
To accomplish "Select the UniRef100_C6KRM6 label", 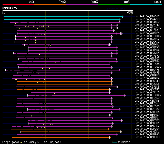I will point(147,101).
